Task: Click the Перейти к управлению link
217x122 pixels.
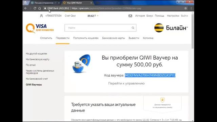Action: (x=126, y=83)
